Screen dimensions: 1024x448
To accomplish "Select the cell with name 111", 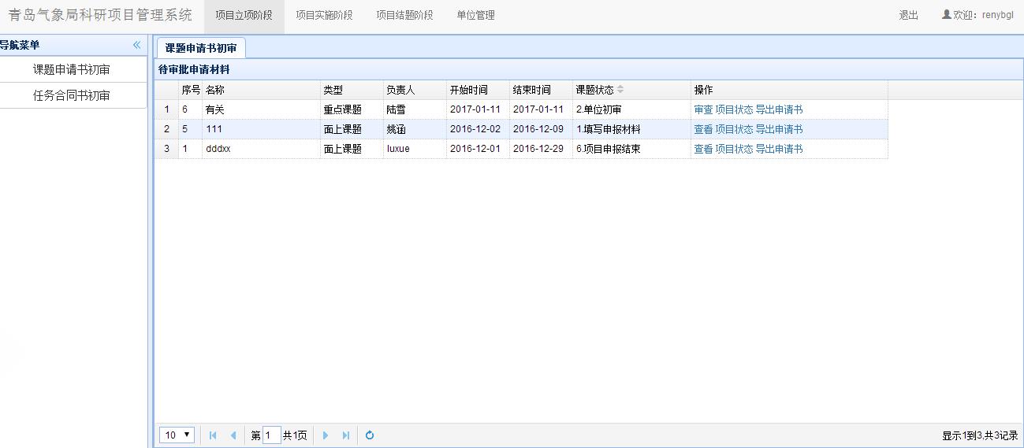I will point(262,129).
